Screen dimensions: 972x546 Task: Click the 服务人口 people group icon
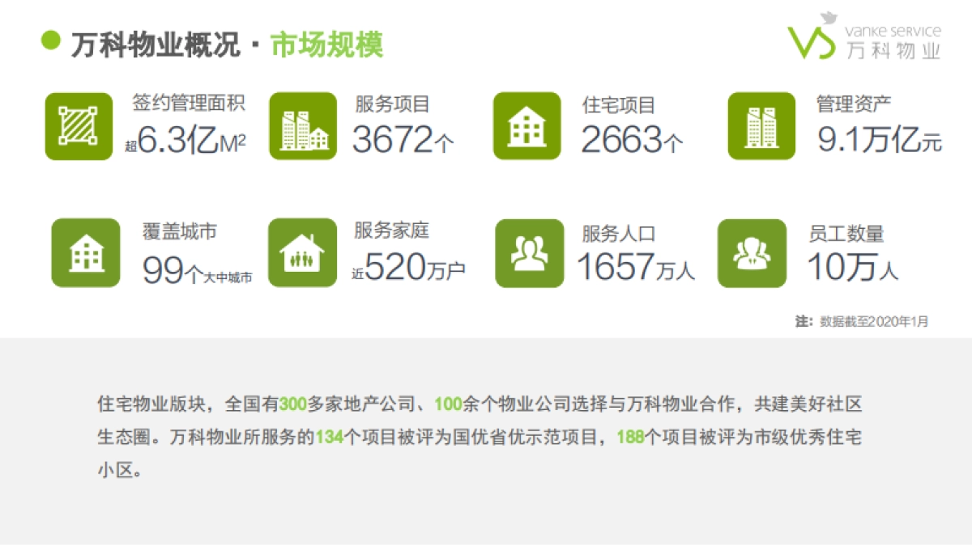527,252
